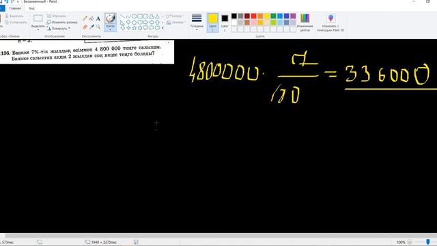Choose the Six-point star shape
This screenshot has height=246, width=437.
(140, 28)
